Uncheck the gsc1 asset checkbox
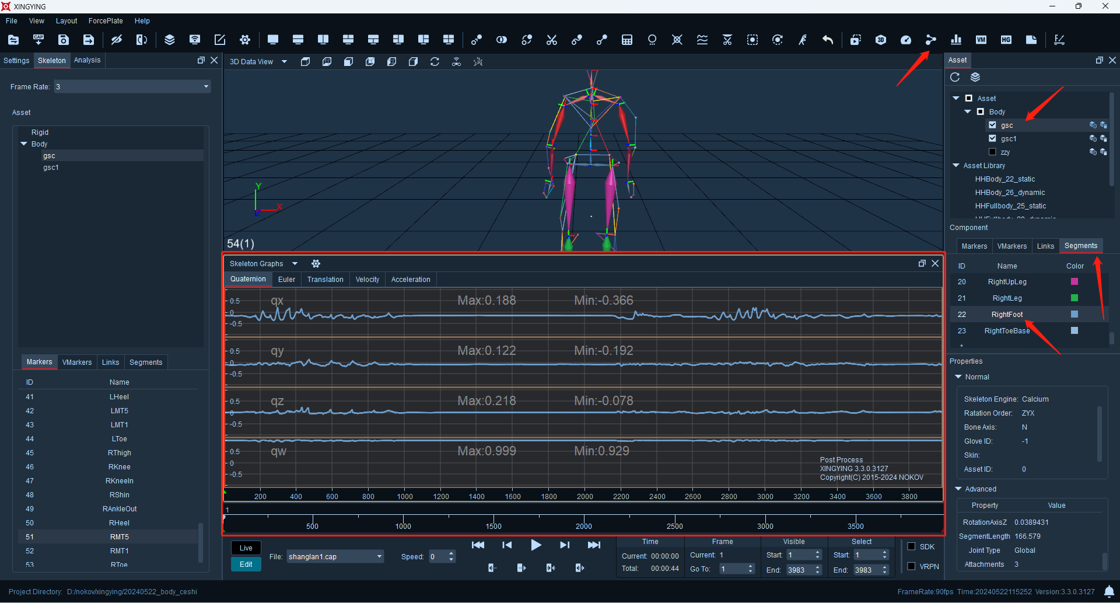Image resolution: width=1120 pixels, height=603 pixels. tap(992, 138)
